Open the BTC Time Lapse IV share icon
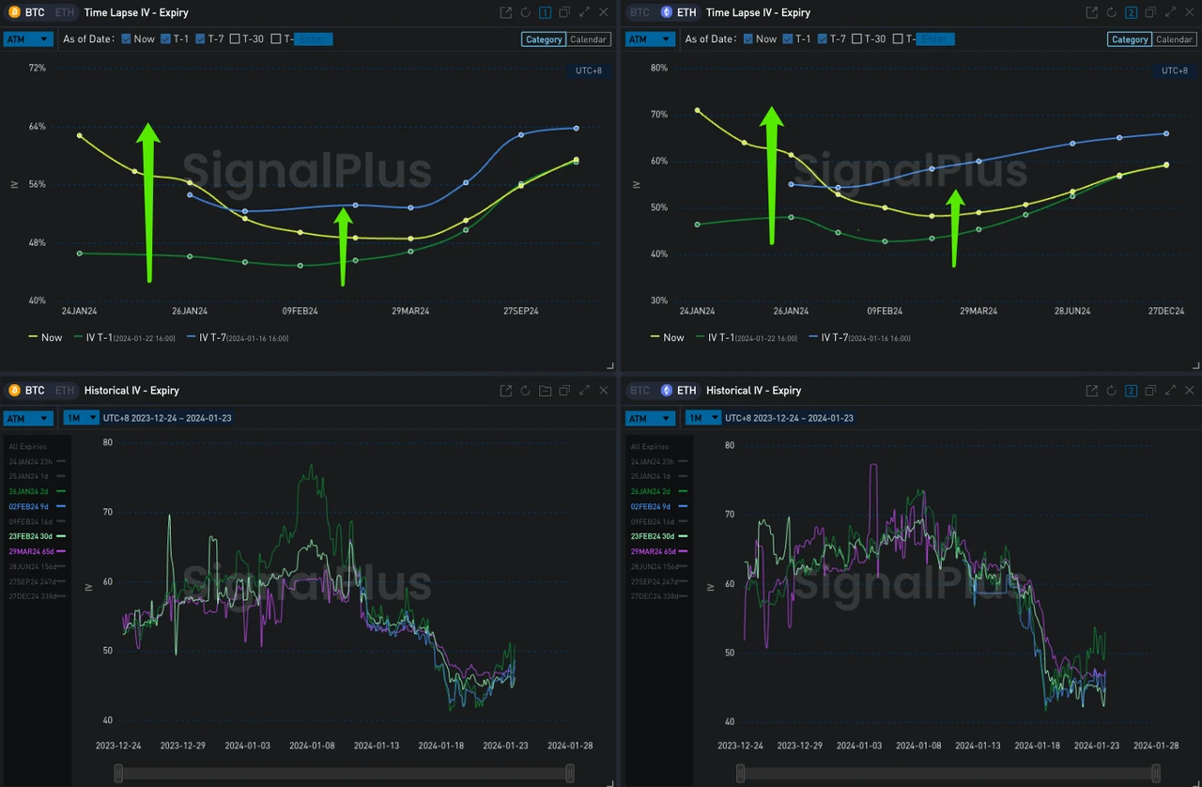The height and width of the screenshot is (787, 1202). click(x=505, y=12)
